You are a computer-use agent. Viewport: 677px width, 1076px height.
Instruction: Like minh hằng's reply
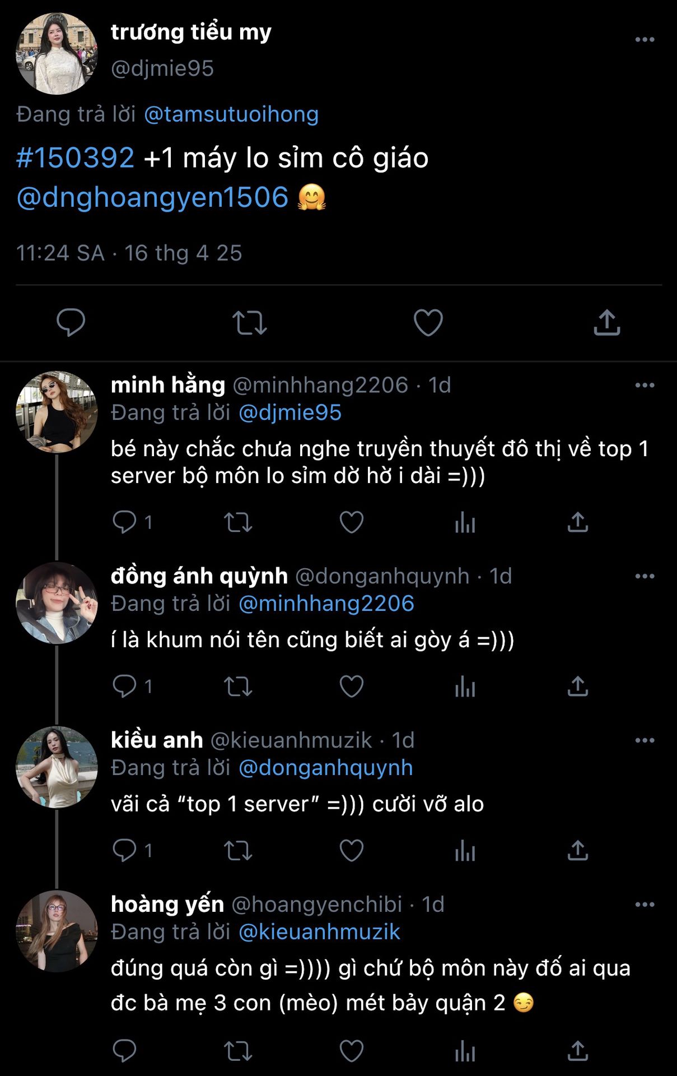(x=352, y=522)
